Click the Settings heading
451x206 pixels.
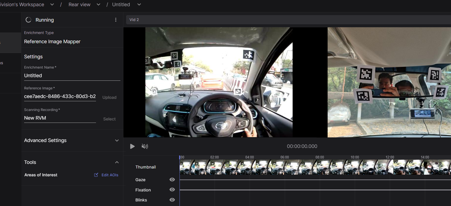click(33, 57)
